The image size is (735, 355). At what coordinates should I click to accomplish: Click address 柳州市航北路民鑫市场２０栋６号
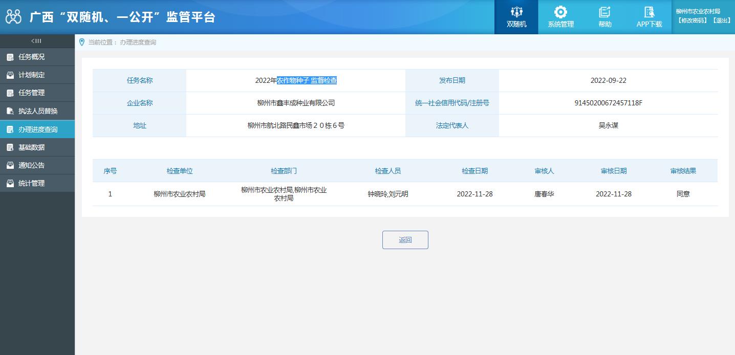click(x=296, y=125)
